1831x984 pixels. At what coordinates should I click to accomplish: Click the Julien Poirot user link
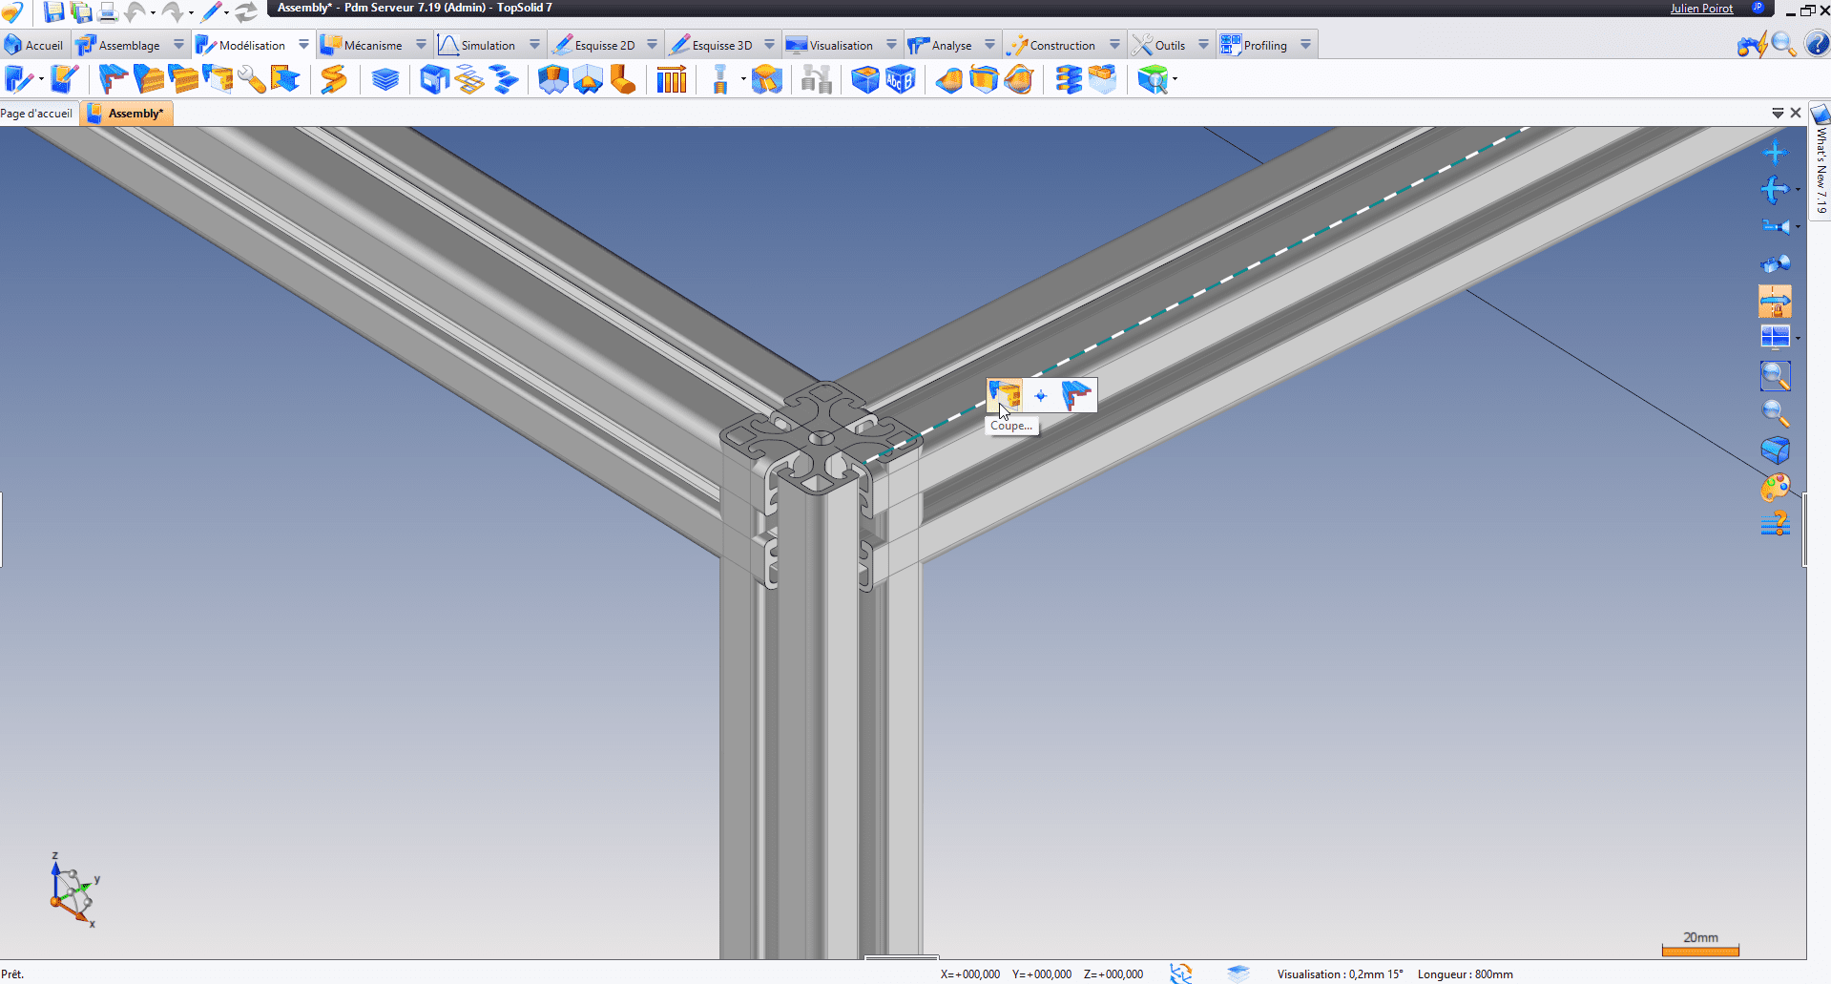coord(1701,9)
